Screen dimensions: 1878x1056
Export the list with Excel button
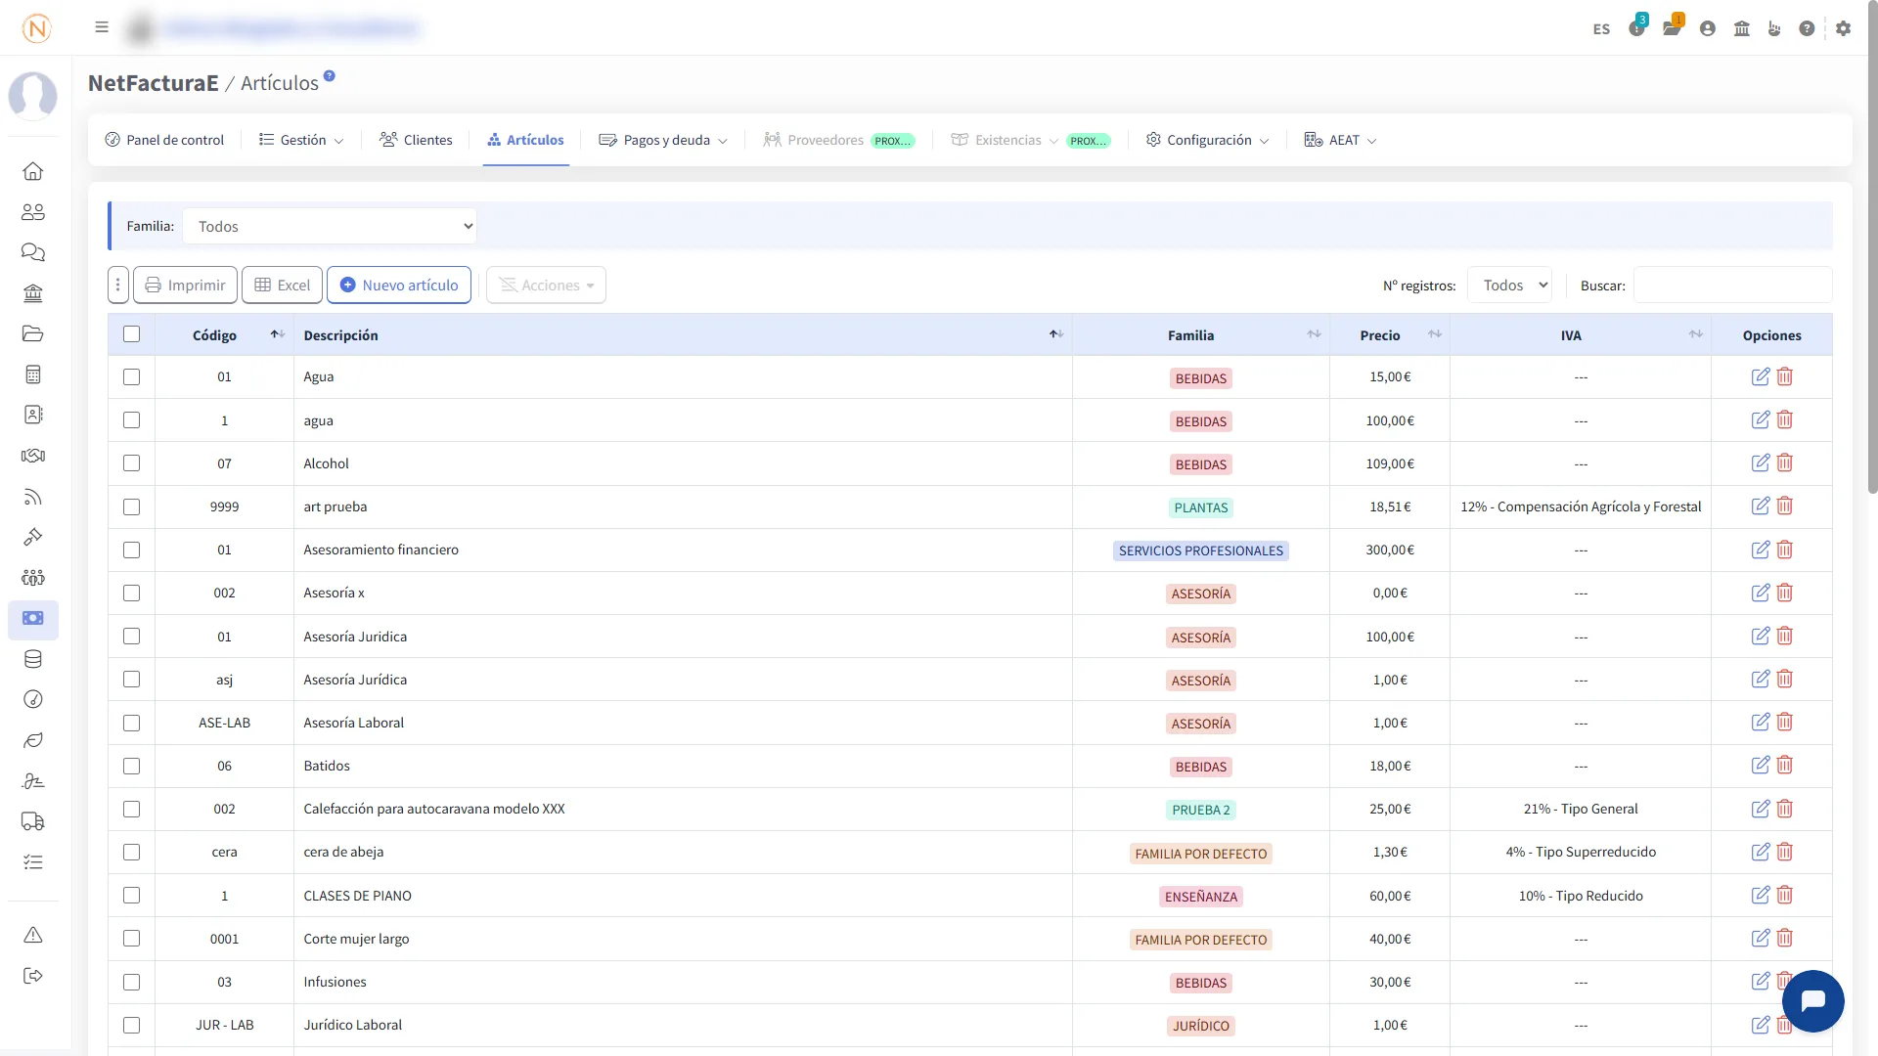[283, 285]
